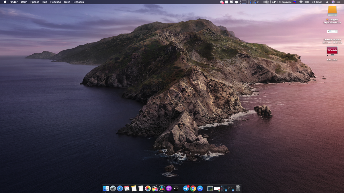Open the Photos app in Dock

(x=148, y=188)
